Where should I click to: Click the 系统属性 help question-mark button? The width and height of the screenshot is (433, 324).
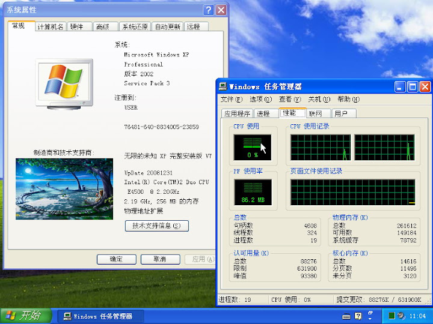(x=209, y=10)
